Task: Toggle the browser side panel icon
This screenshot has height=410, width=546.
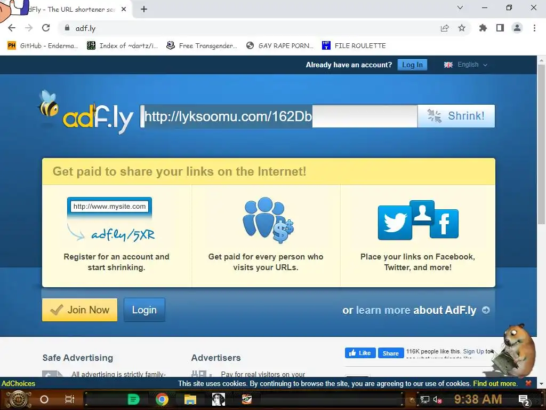Action: (500, 28)
